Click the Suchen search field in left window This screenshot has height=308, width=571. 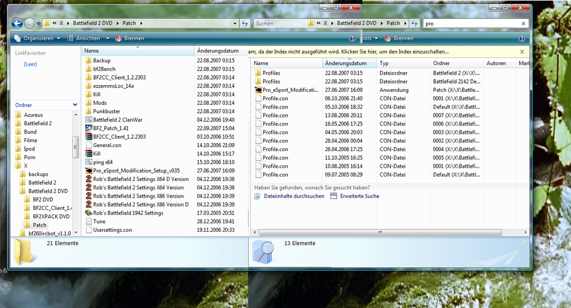pos(280,23)
